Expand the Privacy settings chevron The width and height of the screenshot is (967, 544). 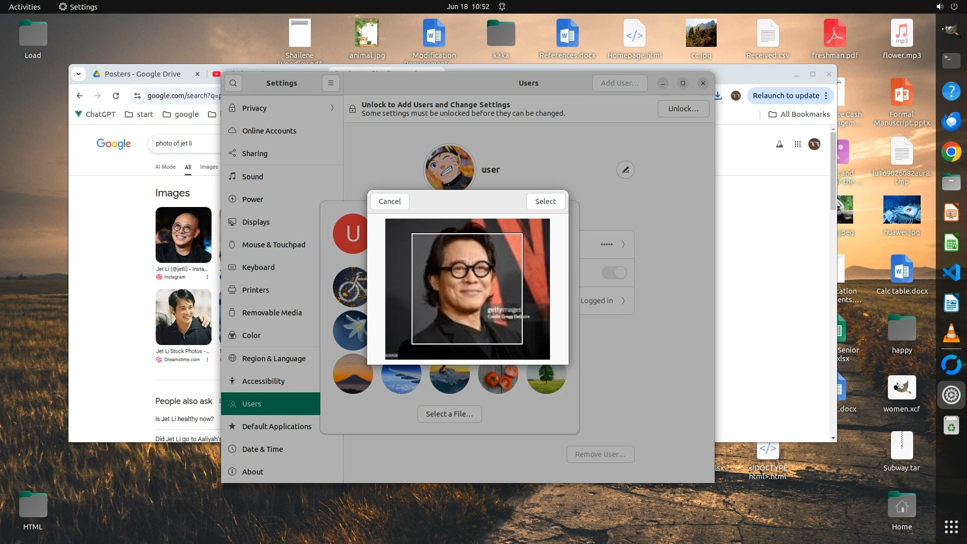[x=332, y=108]
